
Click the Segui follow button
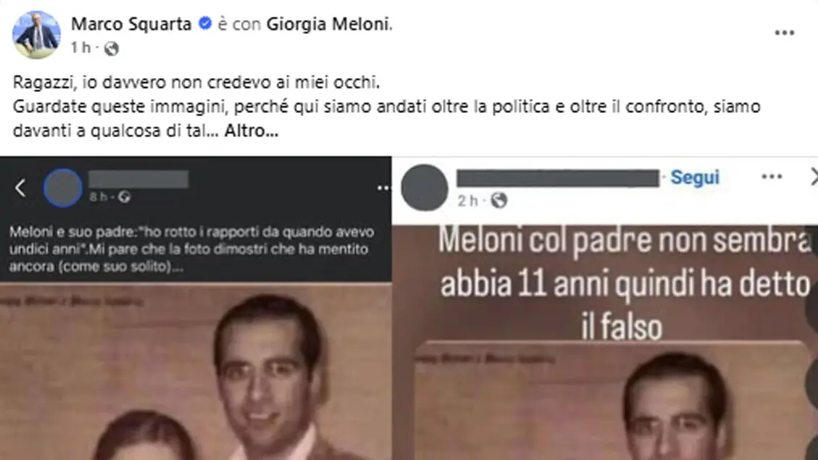695,177
